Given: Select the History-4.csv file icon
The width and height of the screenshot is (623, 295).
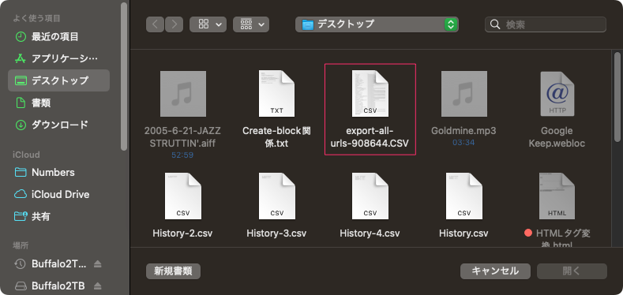Looking at the screenshot, I should (x=370, y=196).
